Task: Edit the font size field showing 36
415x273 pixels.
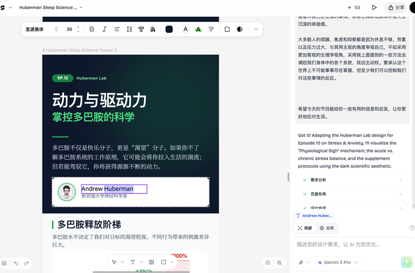Action: click(69, 29)
